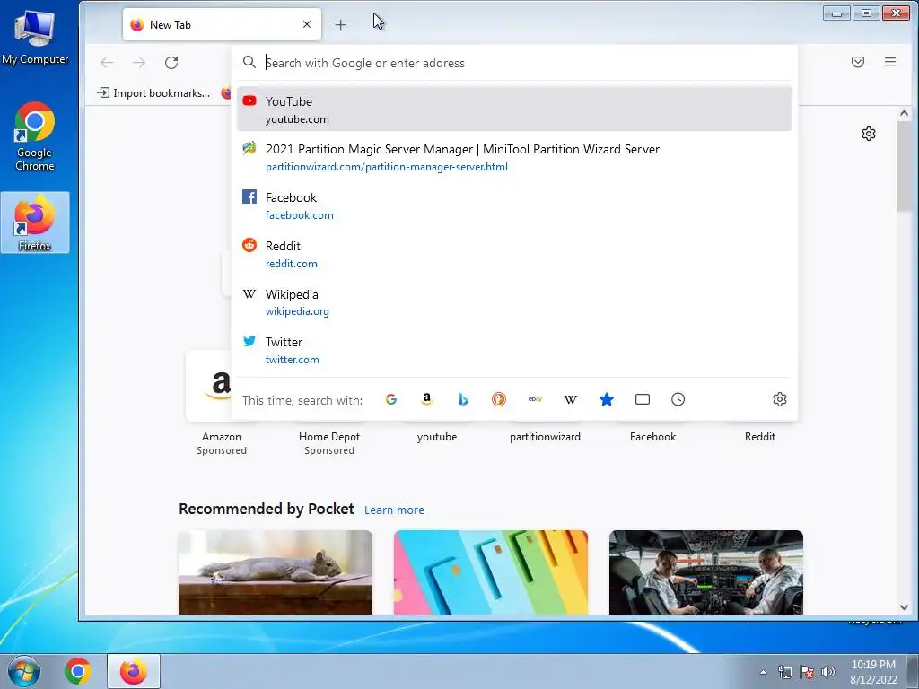Open the colorful cards Pocket story thumbnail
Screen dimensions: 919x689
[x=491, y=572]
